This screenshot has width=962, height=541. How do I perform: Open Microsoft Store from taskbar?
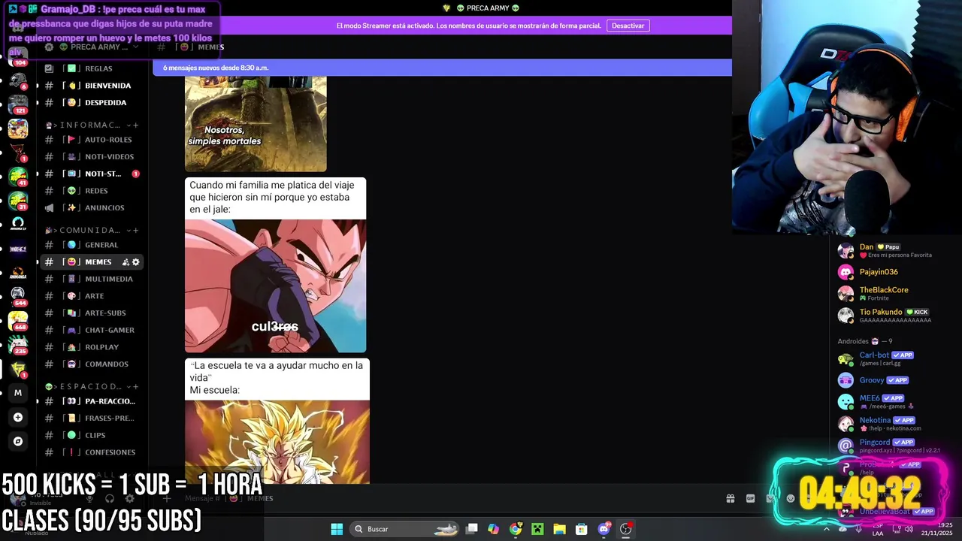click(581, 529)
